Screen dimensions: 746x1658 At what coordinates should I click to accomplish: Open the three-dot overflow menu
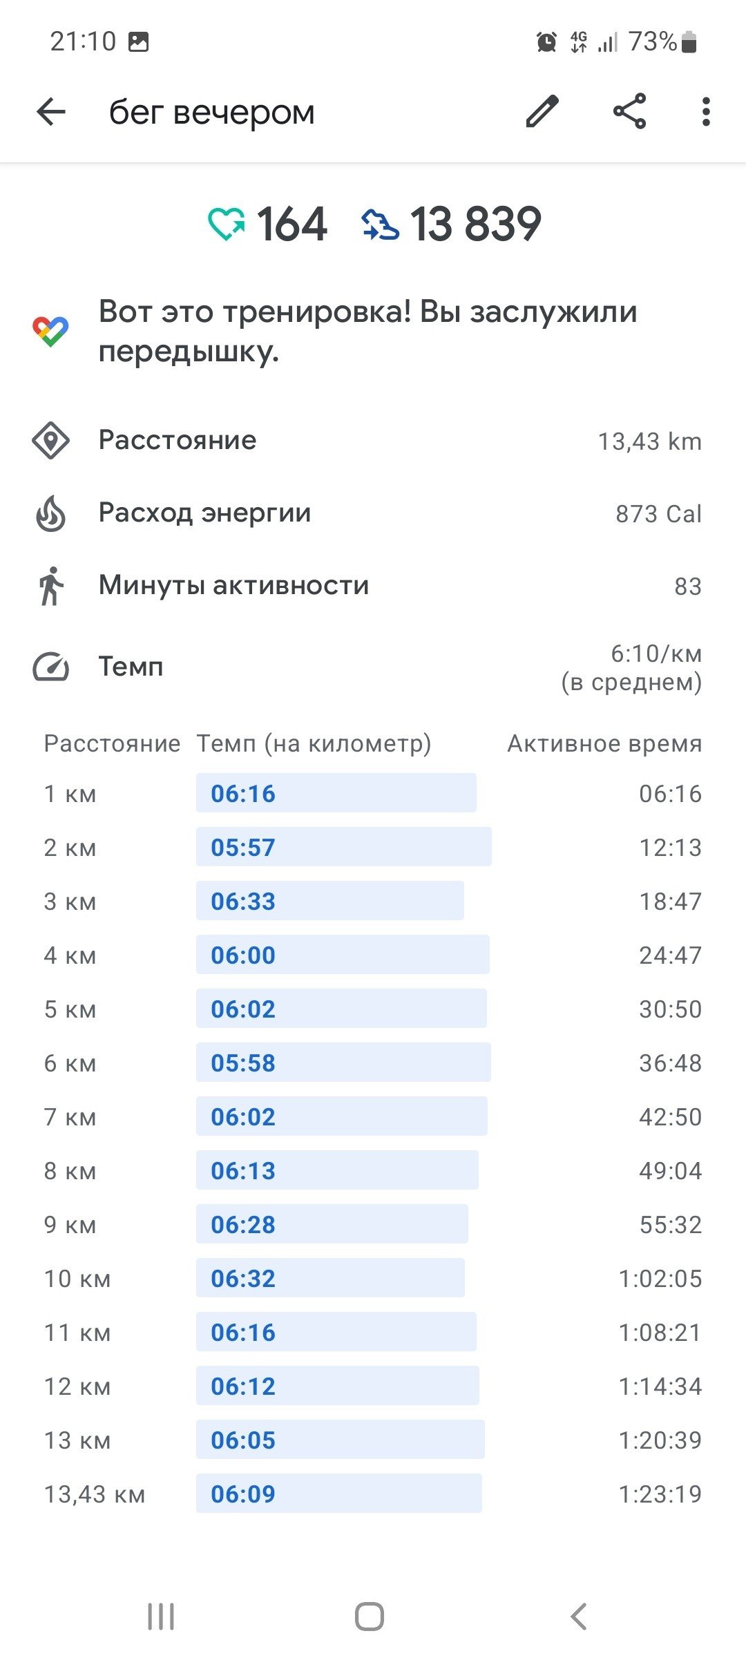point(705,111)
